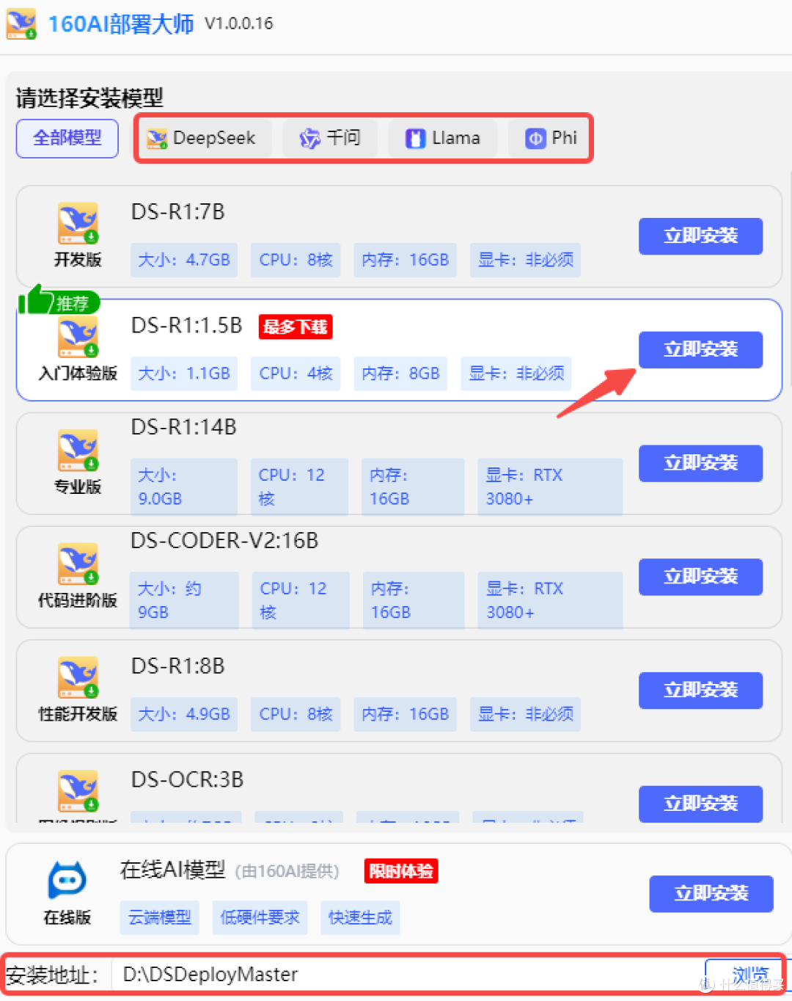Click the 大小: 4.9GB tag
The image size is (792, 1001).
tap(184, 714)
